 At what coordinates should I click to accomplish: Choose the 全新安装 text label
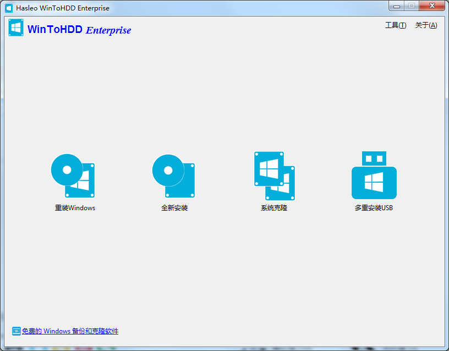pos(174,208)
